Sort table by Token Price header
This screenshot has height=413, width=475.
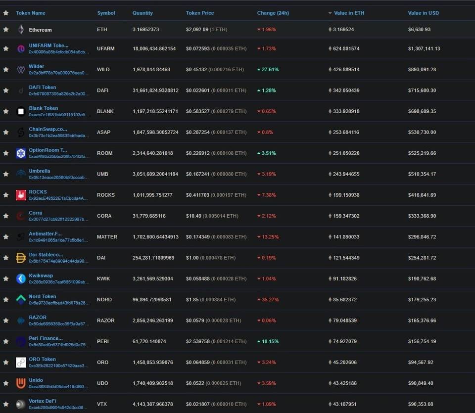pyautogui.click(x=200, y=13)
